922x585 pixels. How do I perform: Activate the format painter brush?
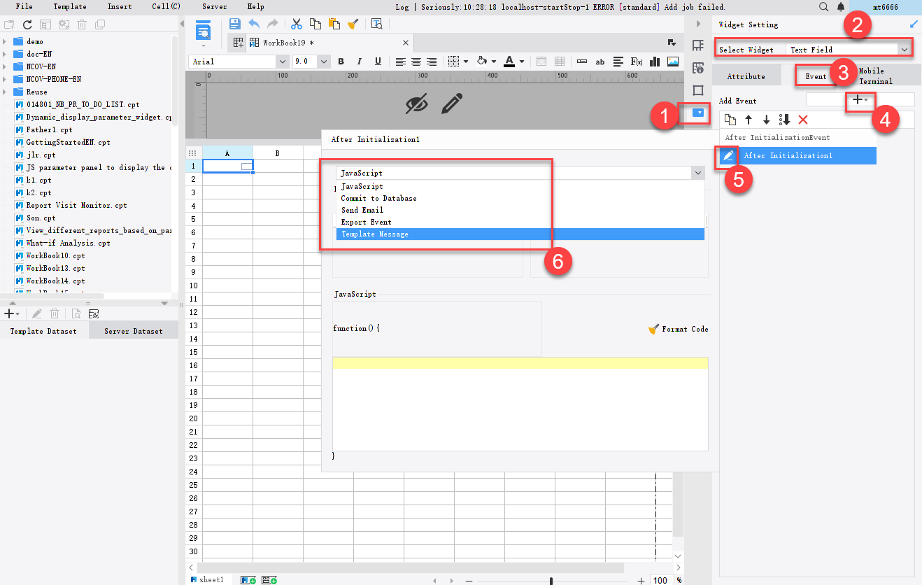tap(353, 24)
